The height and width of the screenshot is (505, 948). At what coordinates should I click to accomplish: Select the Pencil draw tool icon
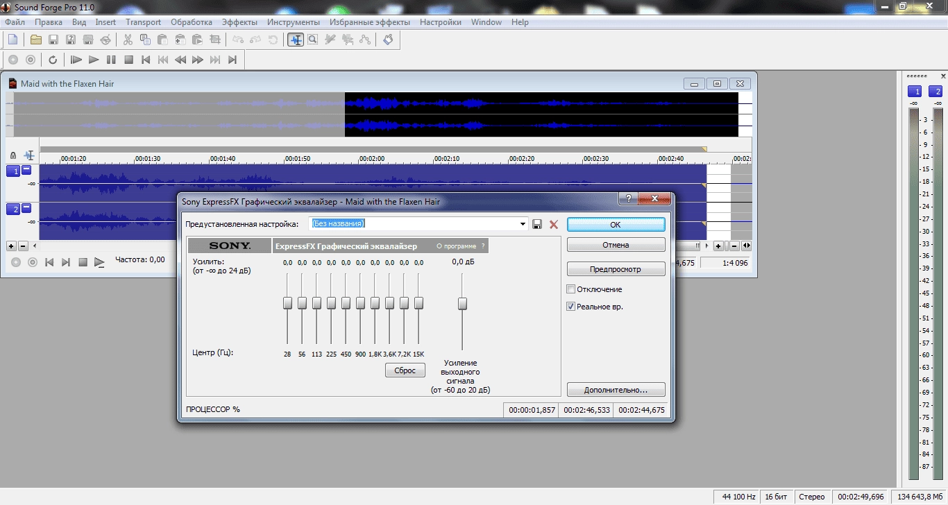pyautogui.click(x=330, y=40)
